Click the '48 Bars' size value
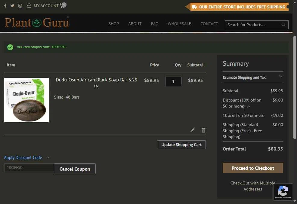The width and height of the screenshot is (297, 204). (73, 97)
